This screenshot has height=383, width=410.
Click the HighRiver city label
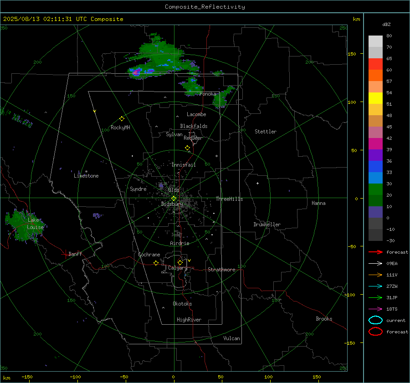[x=189, y=320]
